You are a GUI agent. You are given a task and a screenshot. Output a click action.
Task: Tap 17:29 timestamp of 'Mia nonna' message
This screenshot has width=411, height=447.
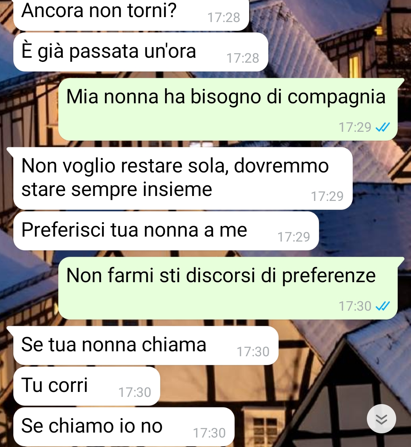(355, 127)
